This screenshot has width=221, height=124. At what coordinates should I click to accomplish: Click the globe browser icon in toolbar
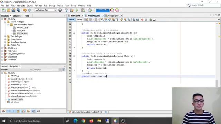(x=60, y=10)
